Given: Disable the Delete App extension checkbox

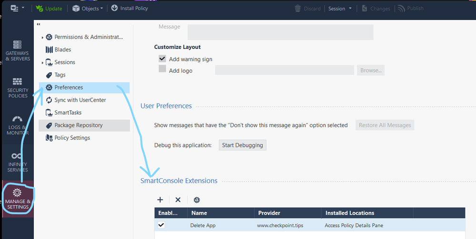Looking at the screenshot, I should 161,225.
